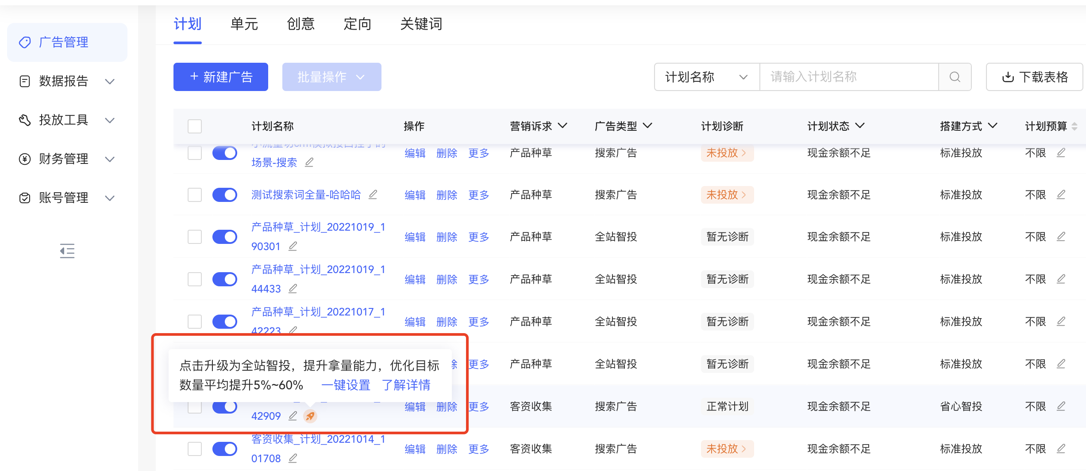Click the 财务管理 yen icon
The height and width of the screenshot is (471, 1086).
click(25, 159)
